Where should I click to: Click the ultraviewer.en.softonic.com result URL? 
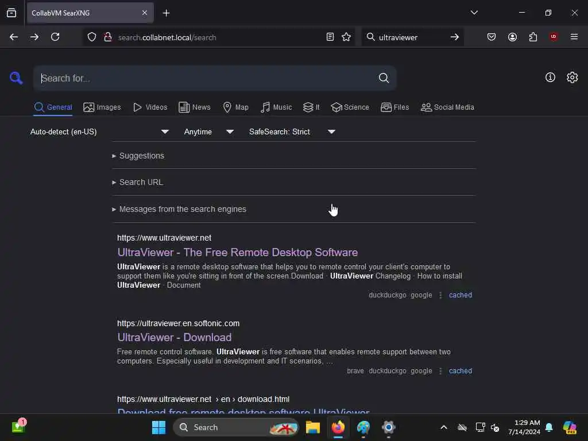click(x=178, y=323)
